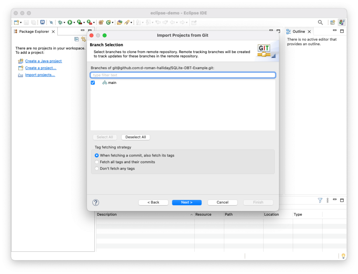Image resolution: width=358 pixels, height=274 pixels.
Task: Click the Next > button
Action: click(187, 202)
